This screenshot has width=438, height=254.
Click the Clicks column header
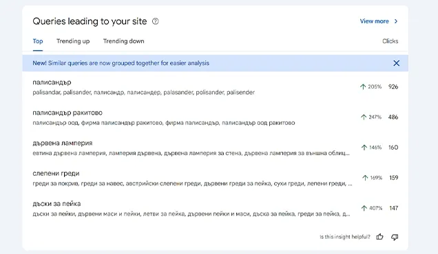390,41
